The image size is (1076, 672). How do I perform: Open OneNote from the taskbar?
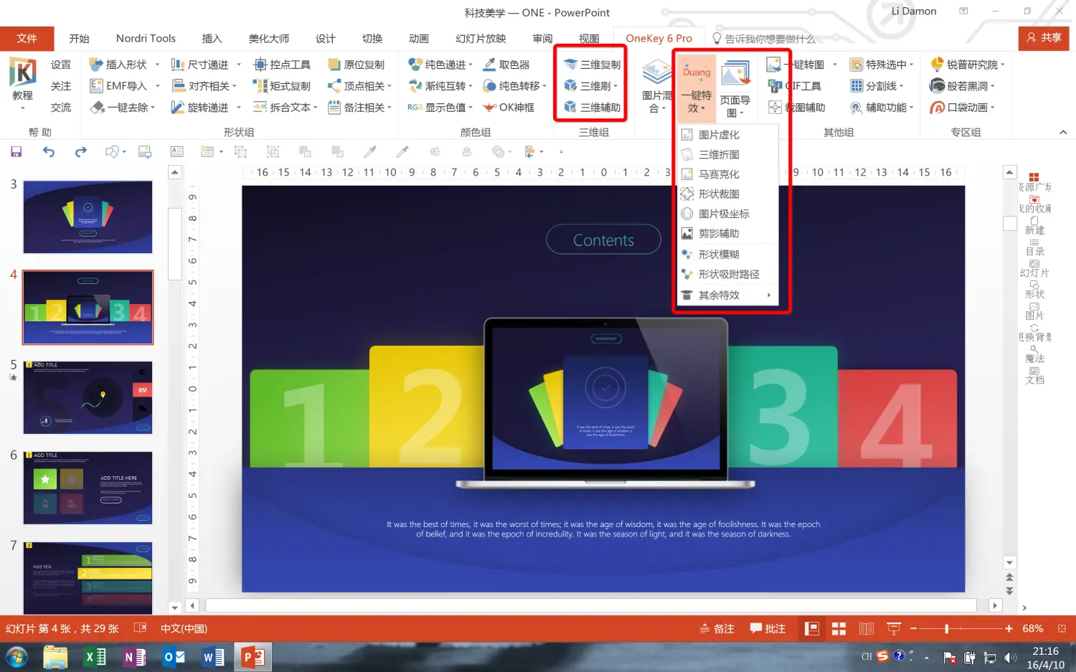pos(134,656)
